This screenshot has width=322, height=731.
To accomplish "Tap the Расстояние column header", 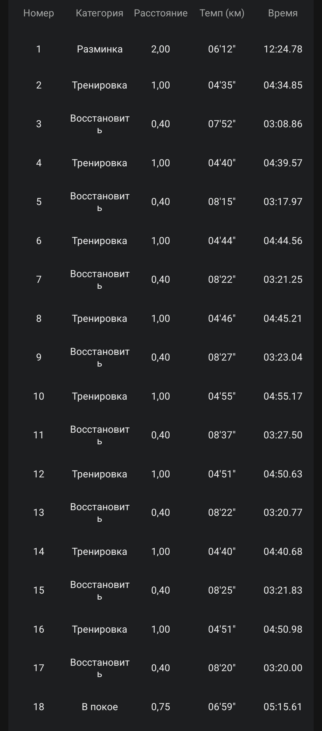I will [161, 13].
